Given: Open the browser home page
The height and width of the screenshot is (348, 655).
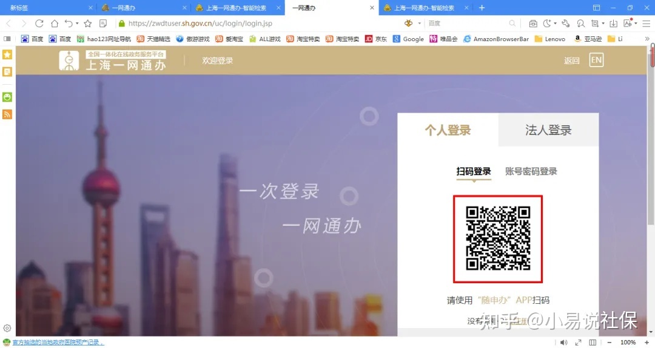Looking at the screenshot, I should [x=55, y=24].
